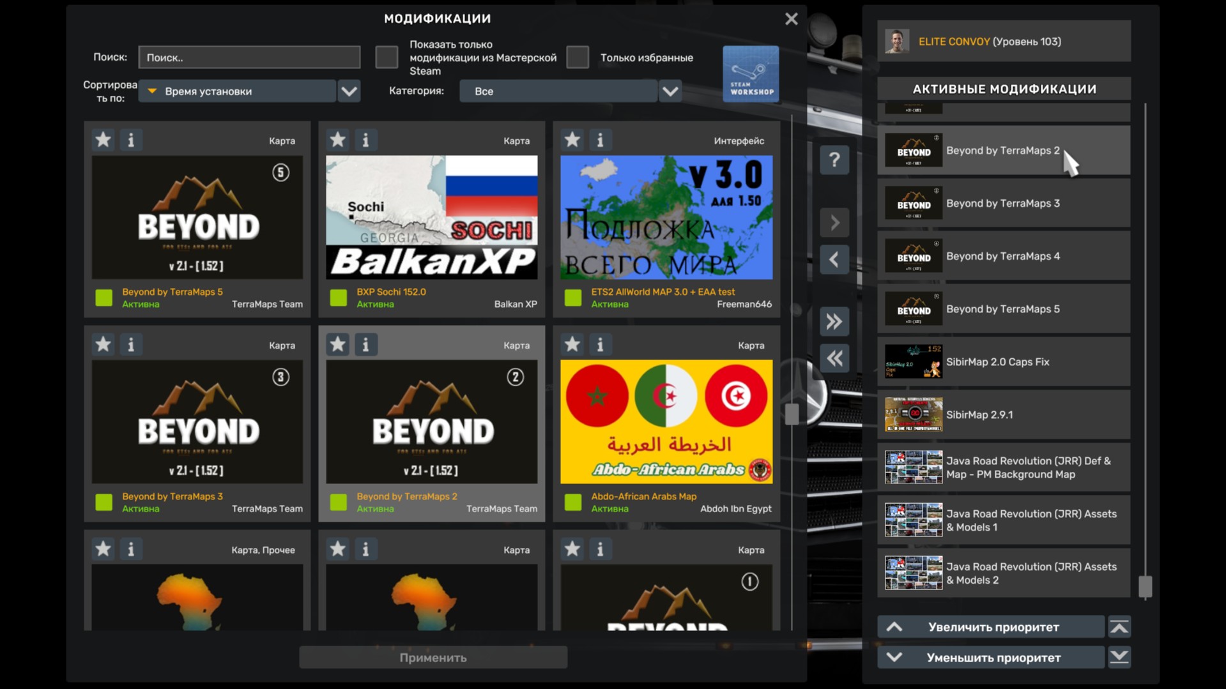Toggle active state of Beyond by TerraMaps 2

tap(338, 503)
